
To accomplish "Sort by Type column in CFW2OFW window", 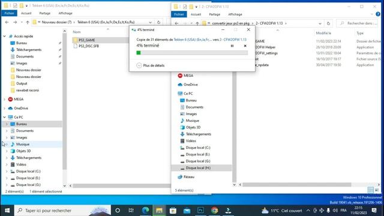I will point(360,33).
